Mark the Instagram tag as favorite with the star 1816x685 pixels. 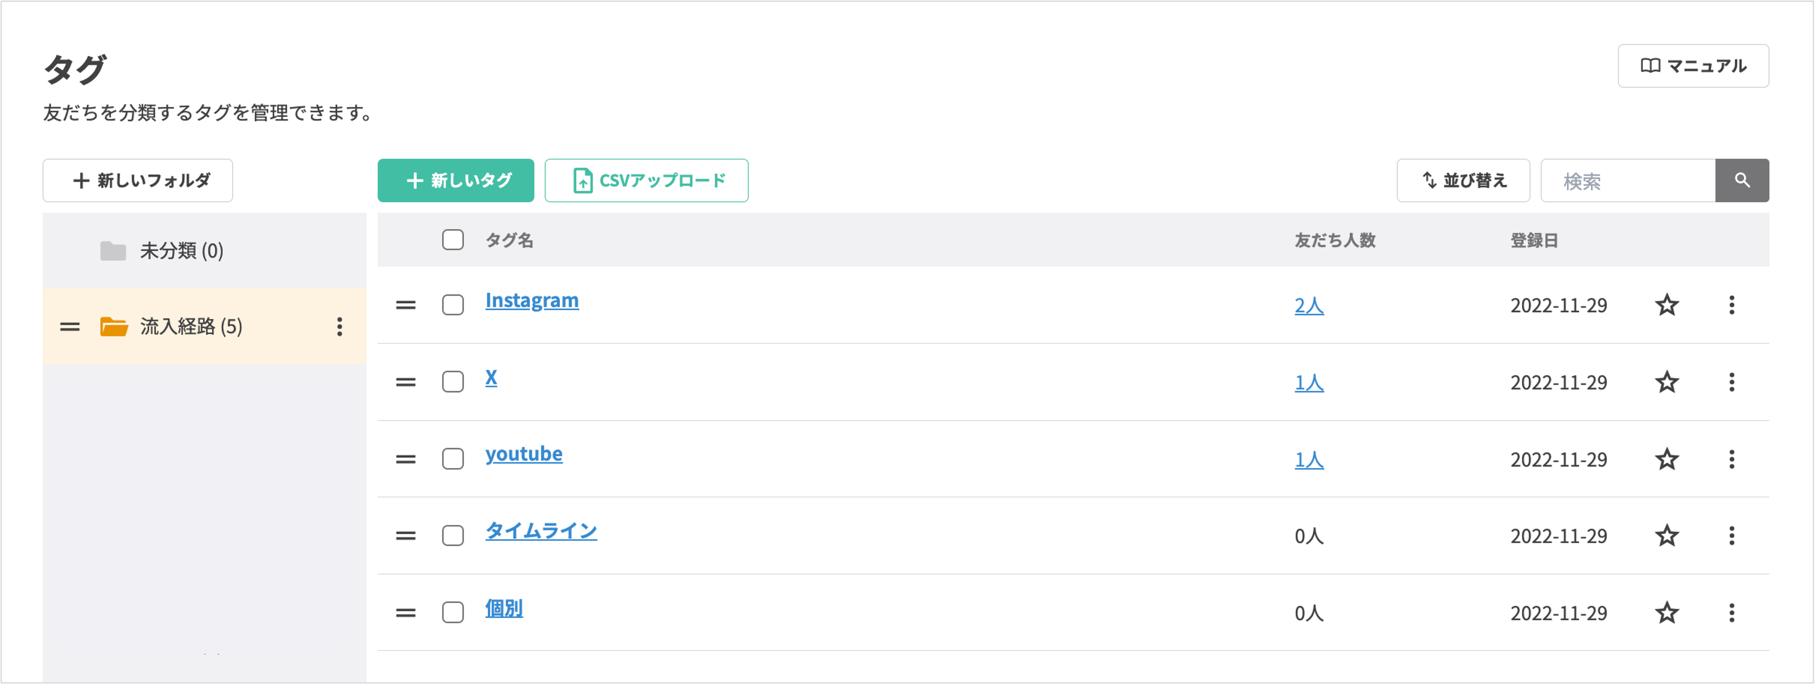(1666, 305)
